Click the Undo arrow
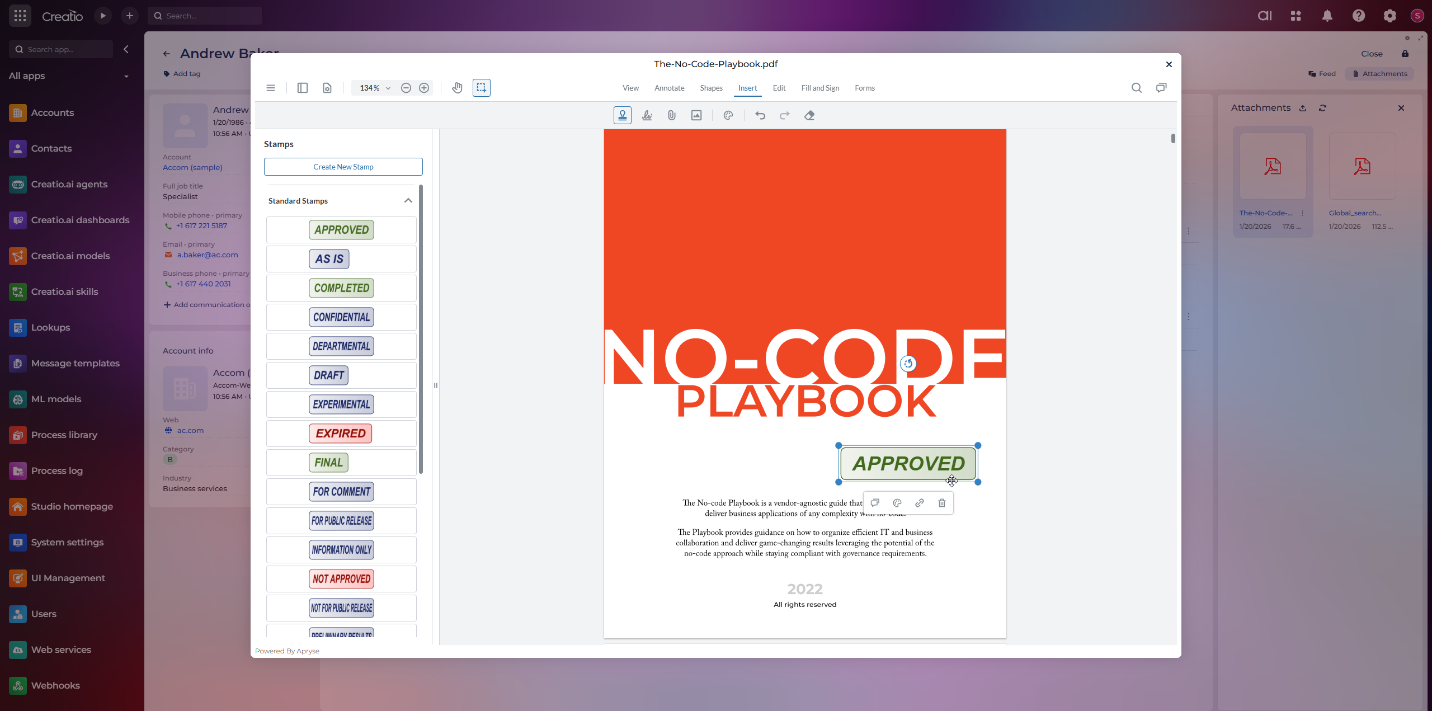Screen dimensions: 1432x711 point(760,115)
